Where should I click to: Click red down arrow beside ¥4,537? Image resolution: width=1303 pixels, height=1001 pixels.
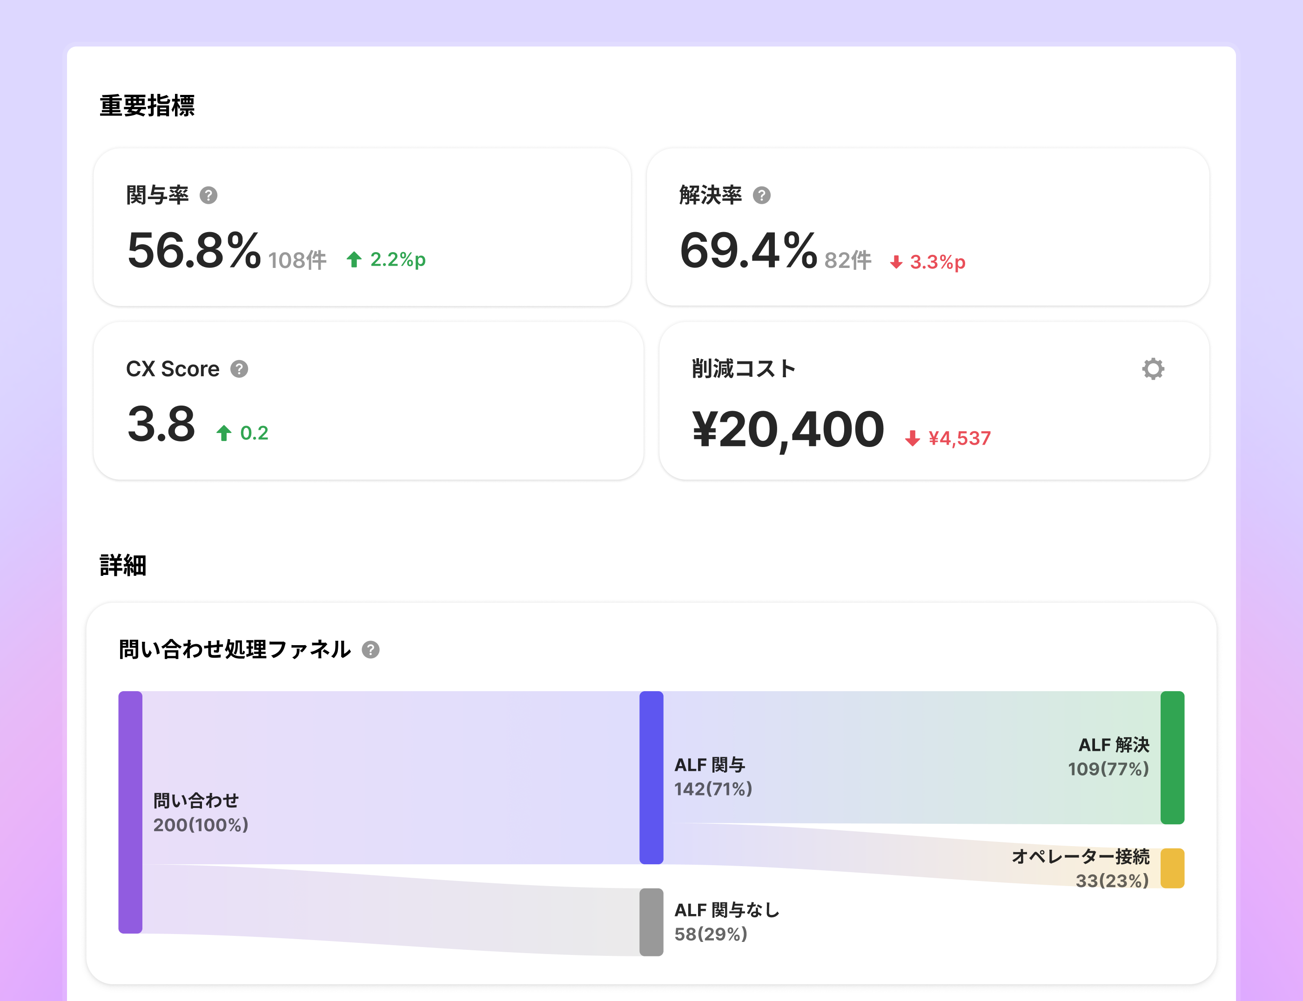pos(912,439)
